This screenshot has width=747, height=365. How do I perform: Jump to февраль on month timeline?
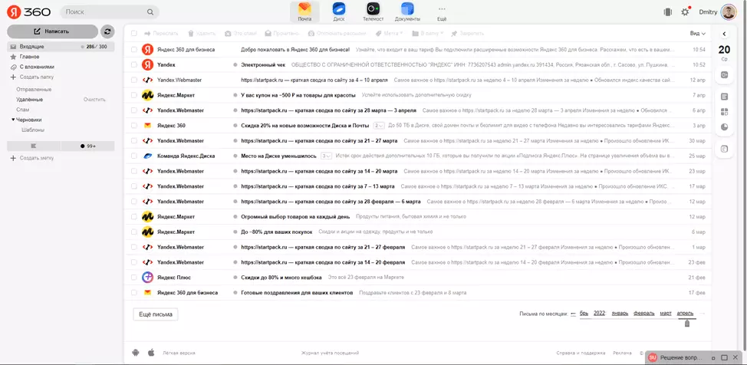[643, 313]
